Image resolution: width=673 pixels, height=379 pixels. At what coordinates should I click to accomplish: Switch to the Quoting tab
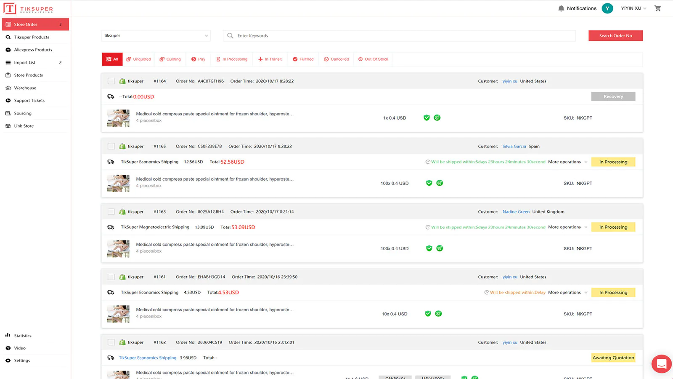[170, 59]
